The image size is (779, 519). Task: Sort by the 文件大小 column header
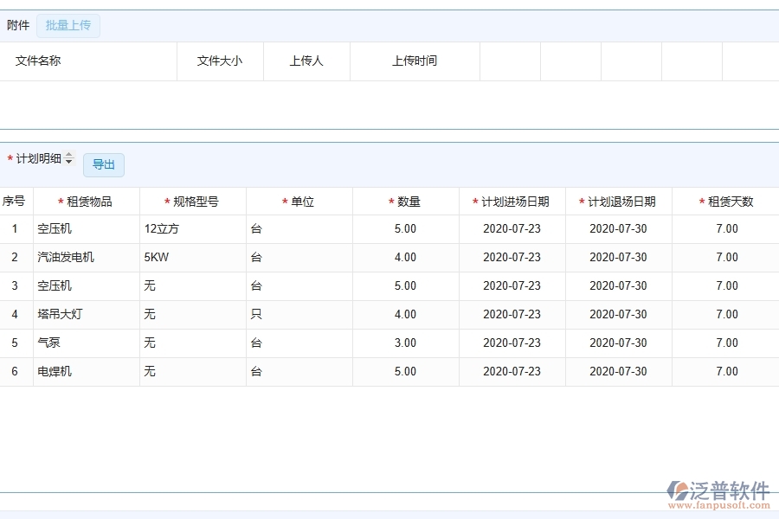click(220, 61)
